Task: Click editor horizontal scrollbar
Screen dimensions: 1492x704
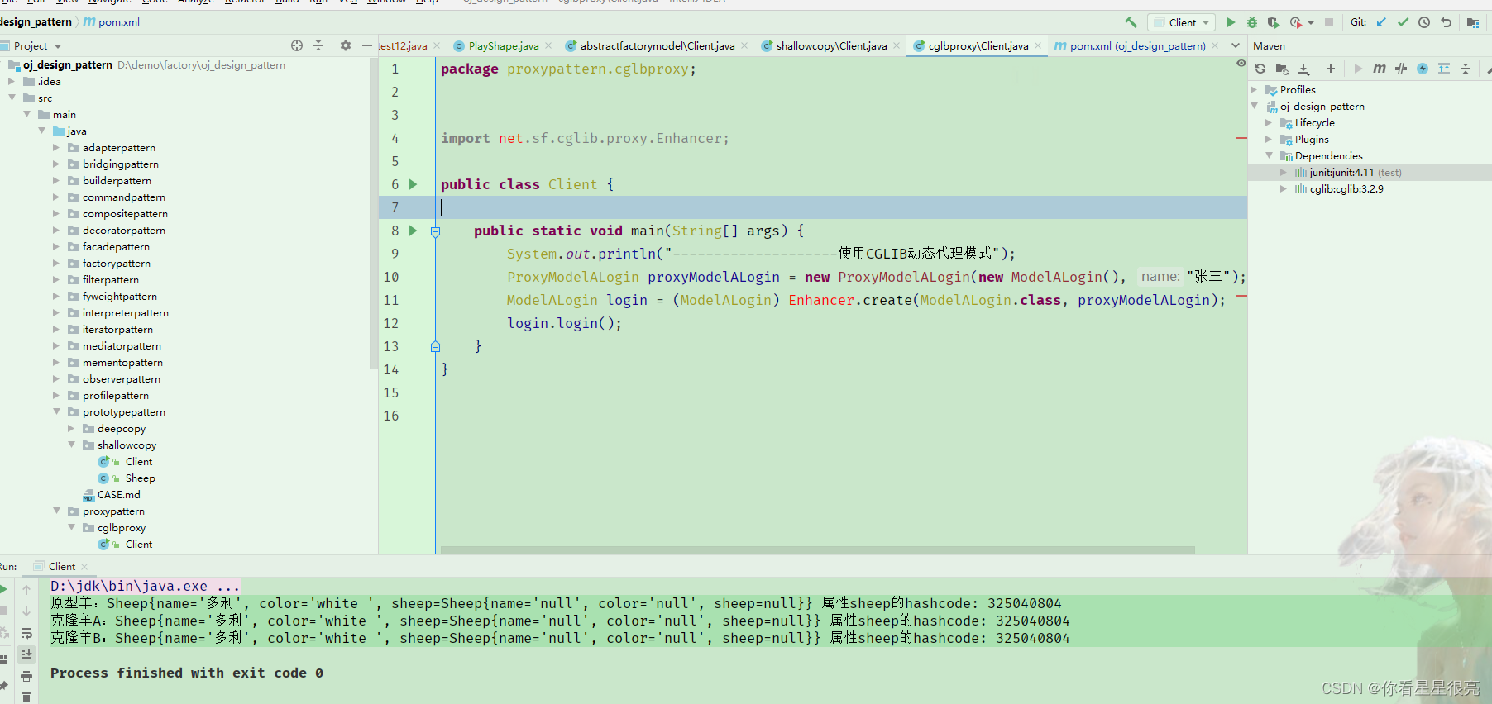Action: [817, 550]
